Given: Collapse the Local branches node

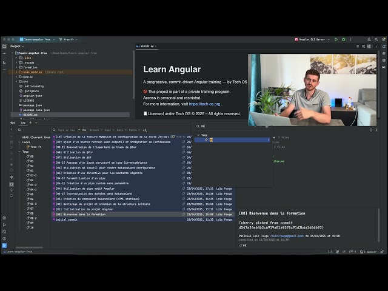Looking at the screenshot, I should (19, 142).
